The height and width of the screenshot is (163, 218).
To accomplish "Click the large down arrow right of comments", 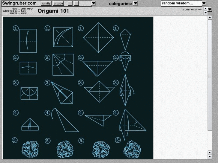I will pos(210,10).
